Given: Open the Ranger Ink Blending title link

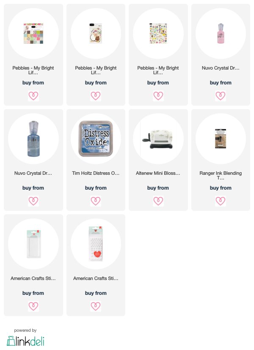Looking at the screenshot, I should (221, 176).
